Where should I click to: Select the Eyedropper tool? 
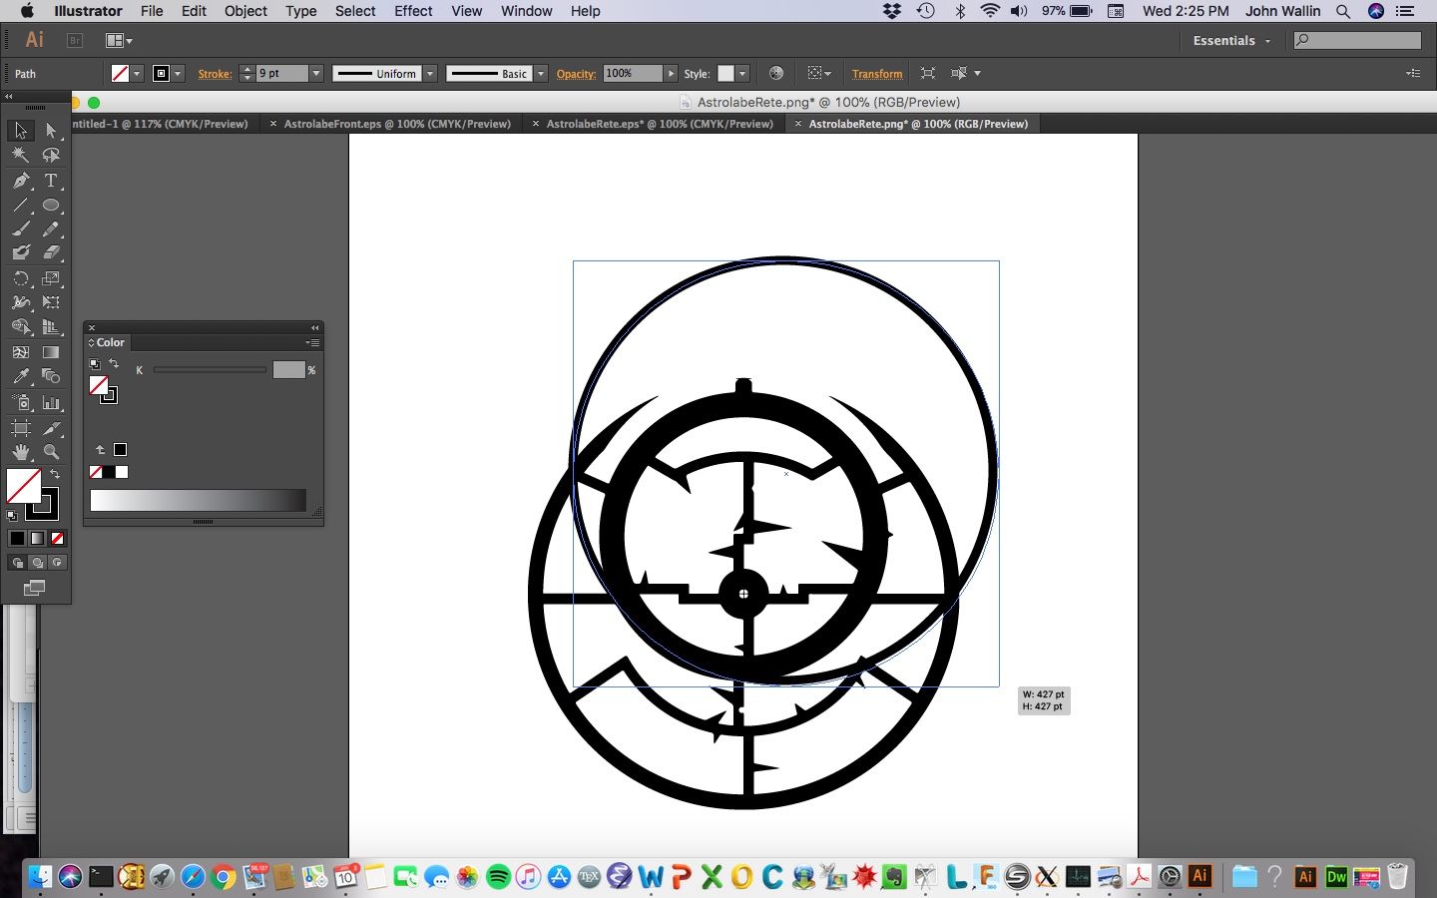click(x=21, y=376)
